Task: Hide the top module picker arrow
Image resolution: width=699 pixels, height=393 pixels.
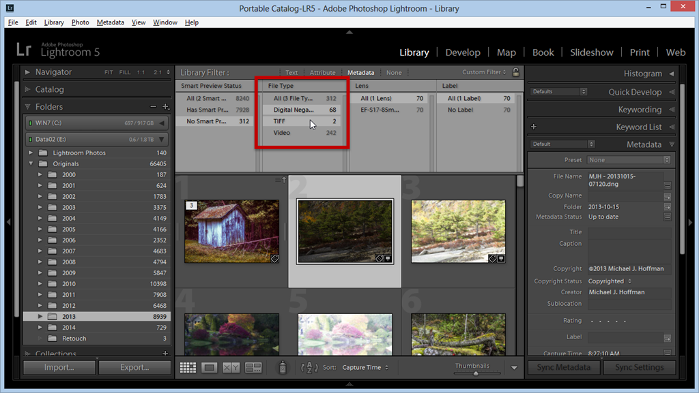Action: [349, 33]
